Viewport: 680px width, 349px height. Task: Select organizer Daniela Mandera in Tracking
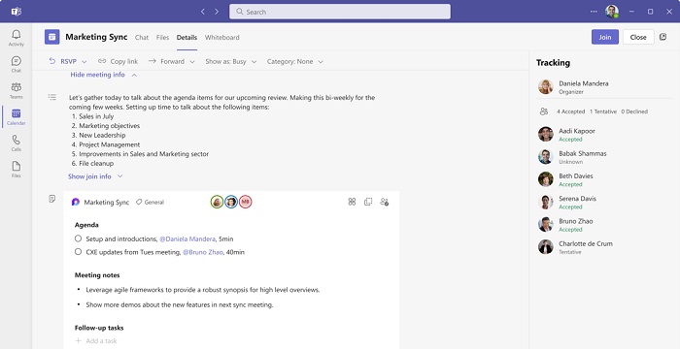point(604,87)
